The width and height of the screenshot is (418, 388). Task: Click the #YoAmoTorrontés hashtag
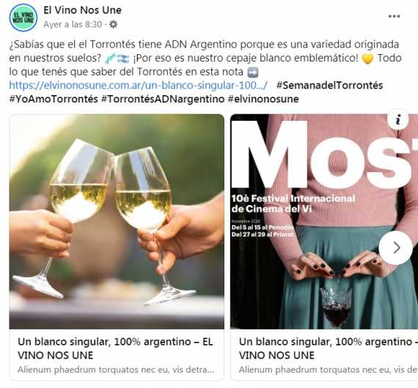[54, 99]
